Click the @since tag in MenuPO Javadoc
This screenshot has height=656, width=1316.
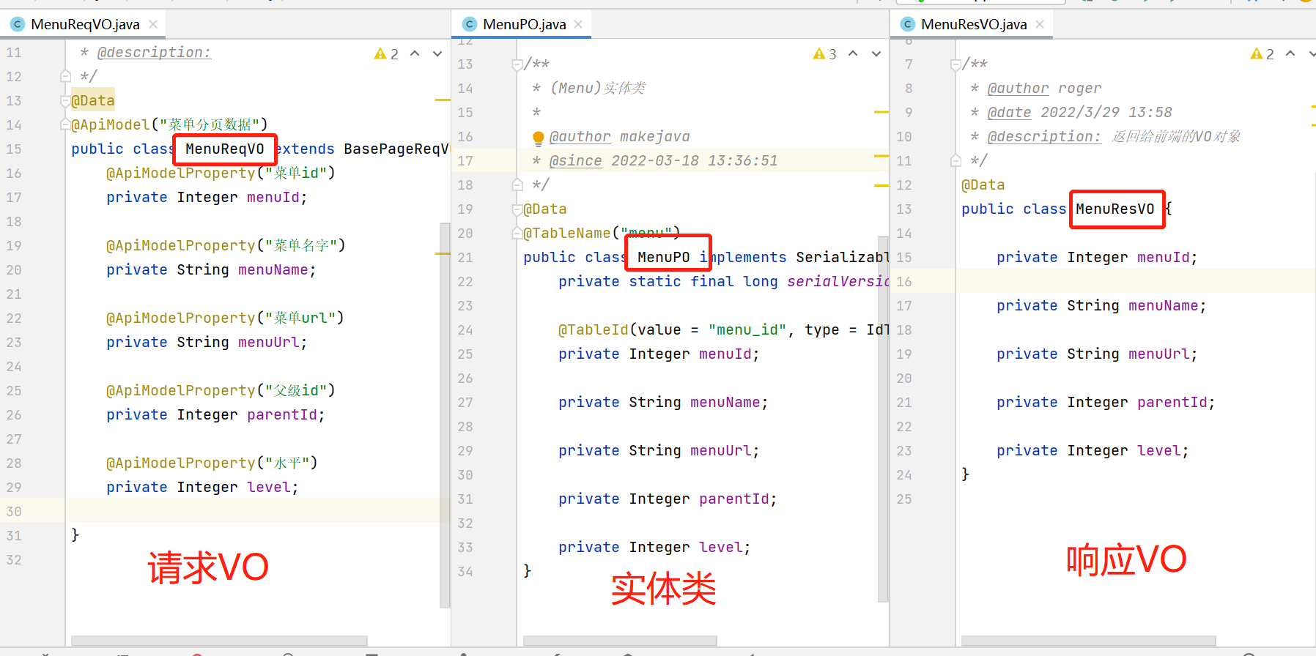coord(575,160)
